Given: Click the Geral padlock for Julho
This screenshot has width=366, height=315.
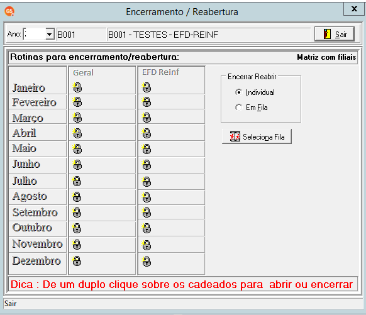Looking at the screenshot, I should tap(77, 181).
